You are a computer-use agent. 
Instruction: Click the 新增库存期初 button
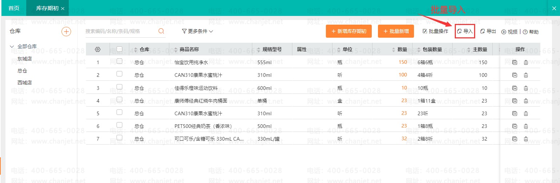(x=348, y=32)
